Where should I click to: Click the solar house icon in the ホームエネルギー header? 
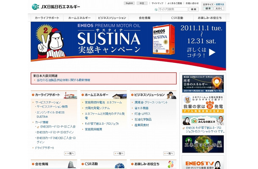120,96
